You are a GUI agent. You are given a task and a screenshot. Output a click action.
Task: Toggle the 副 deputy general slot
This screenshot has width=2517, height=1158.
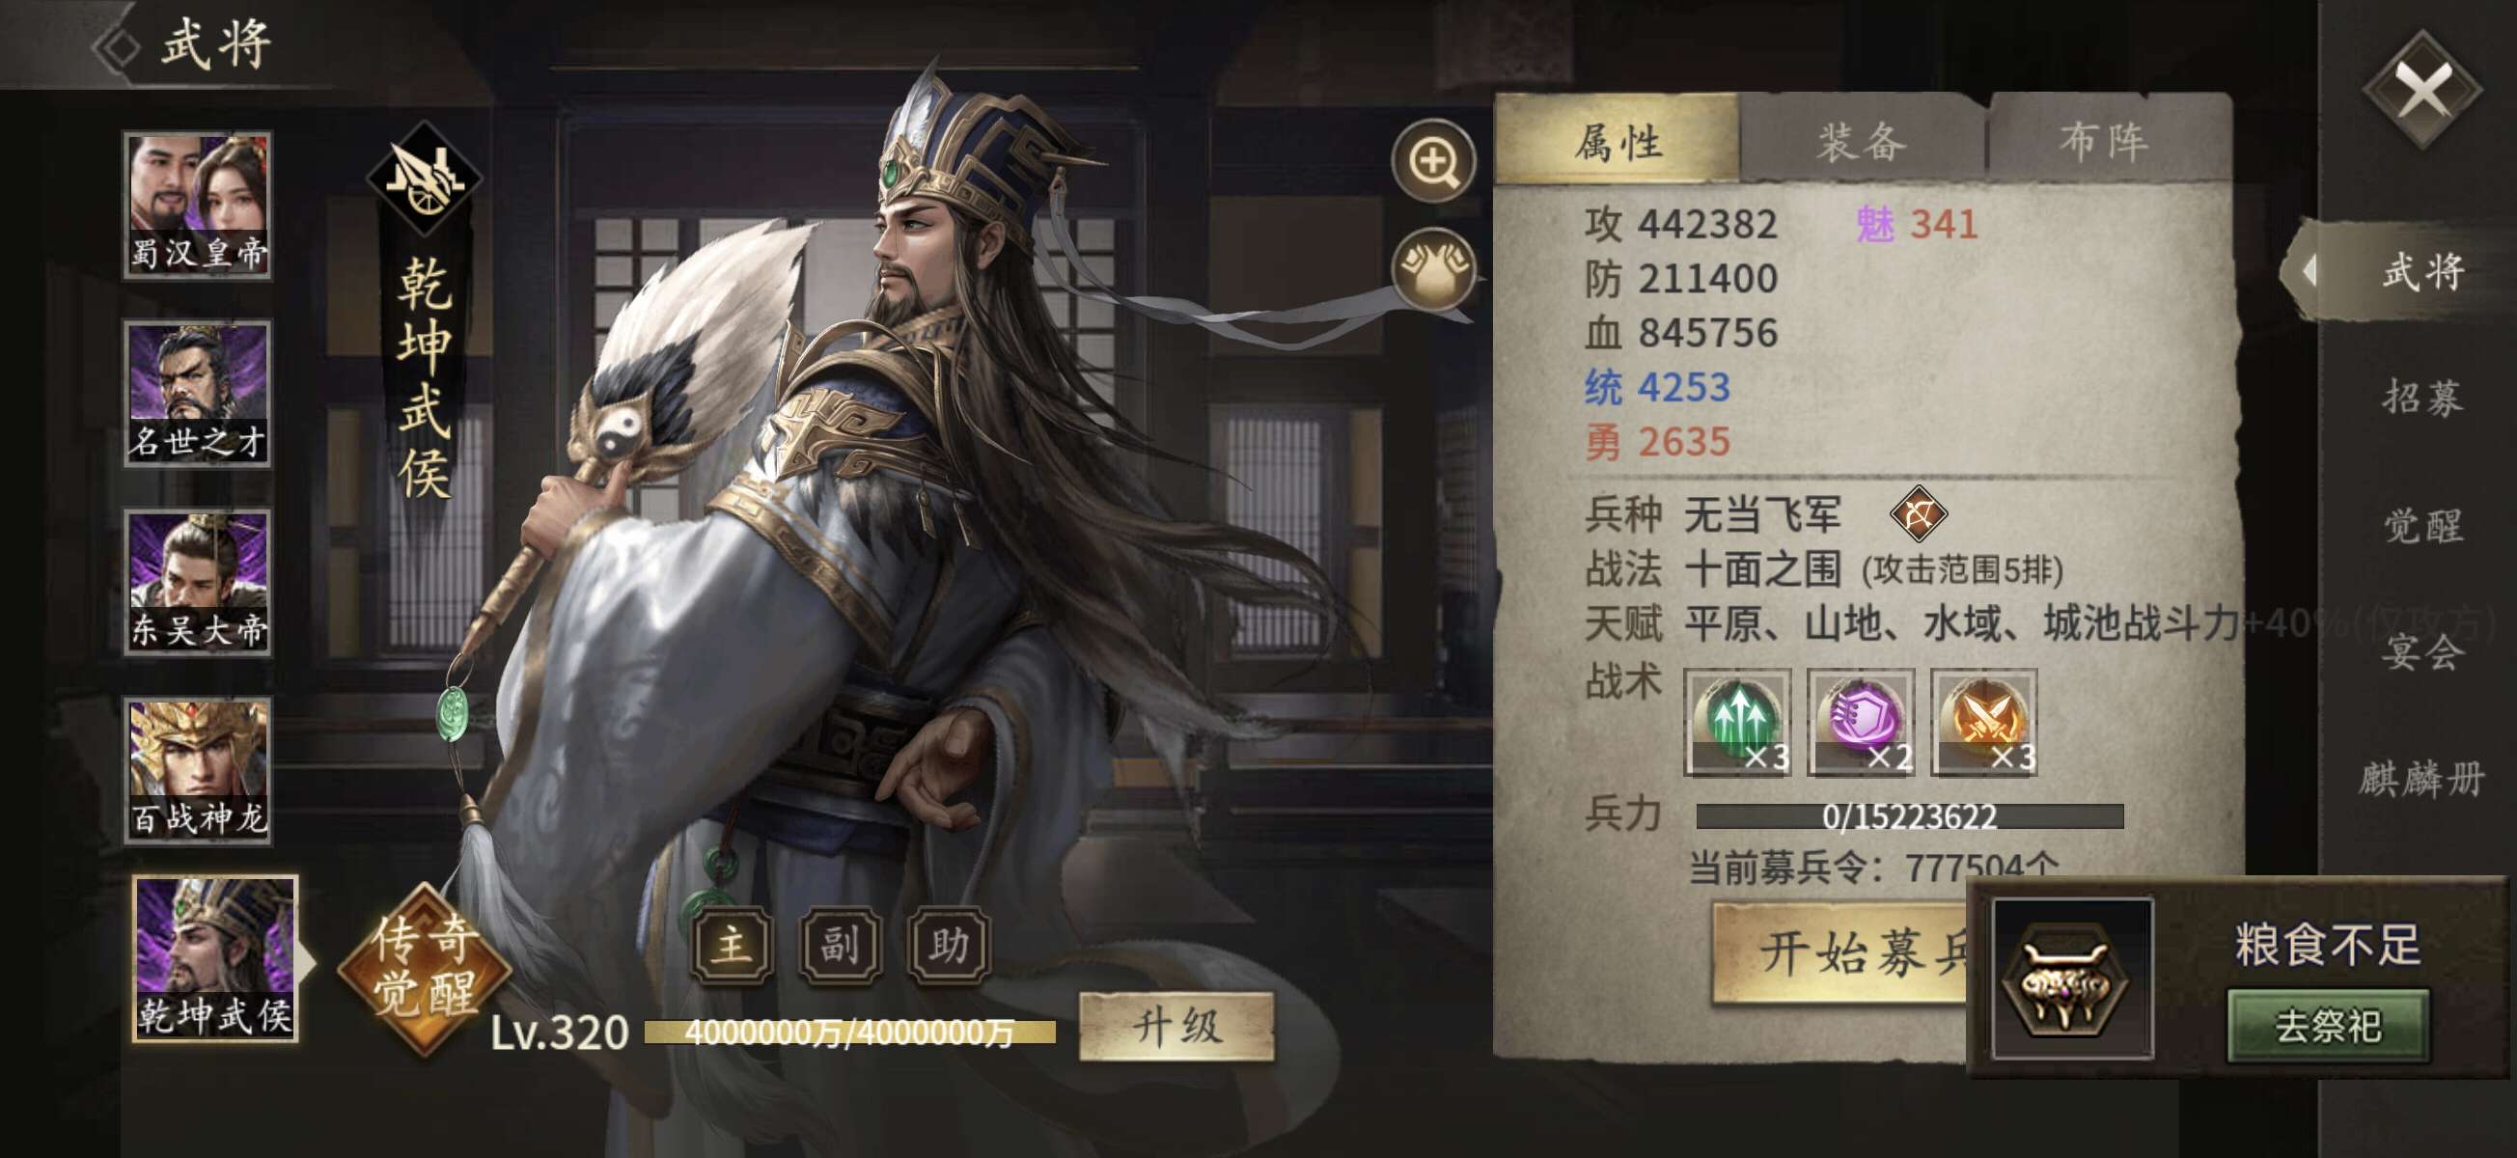(x=841, y=945)
